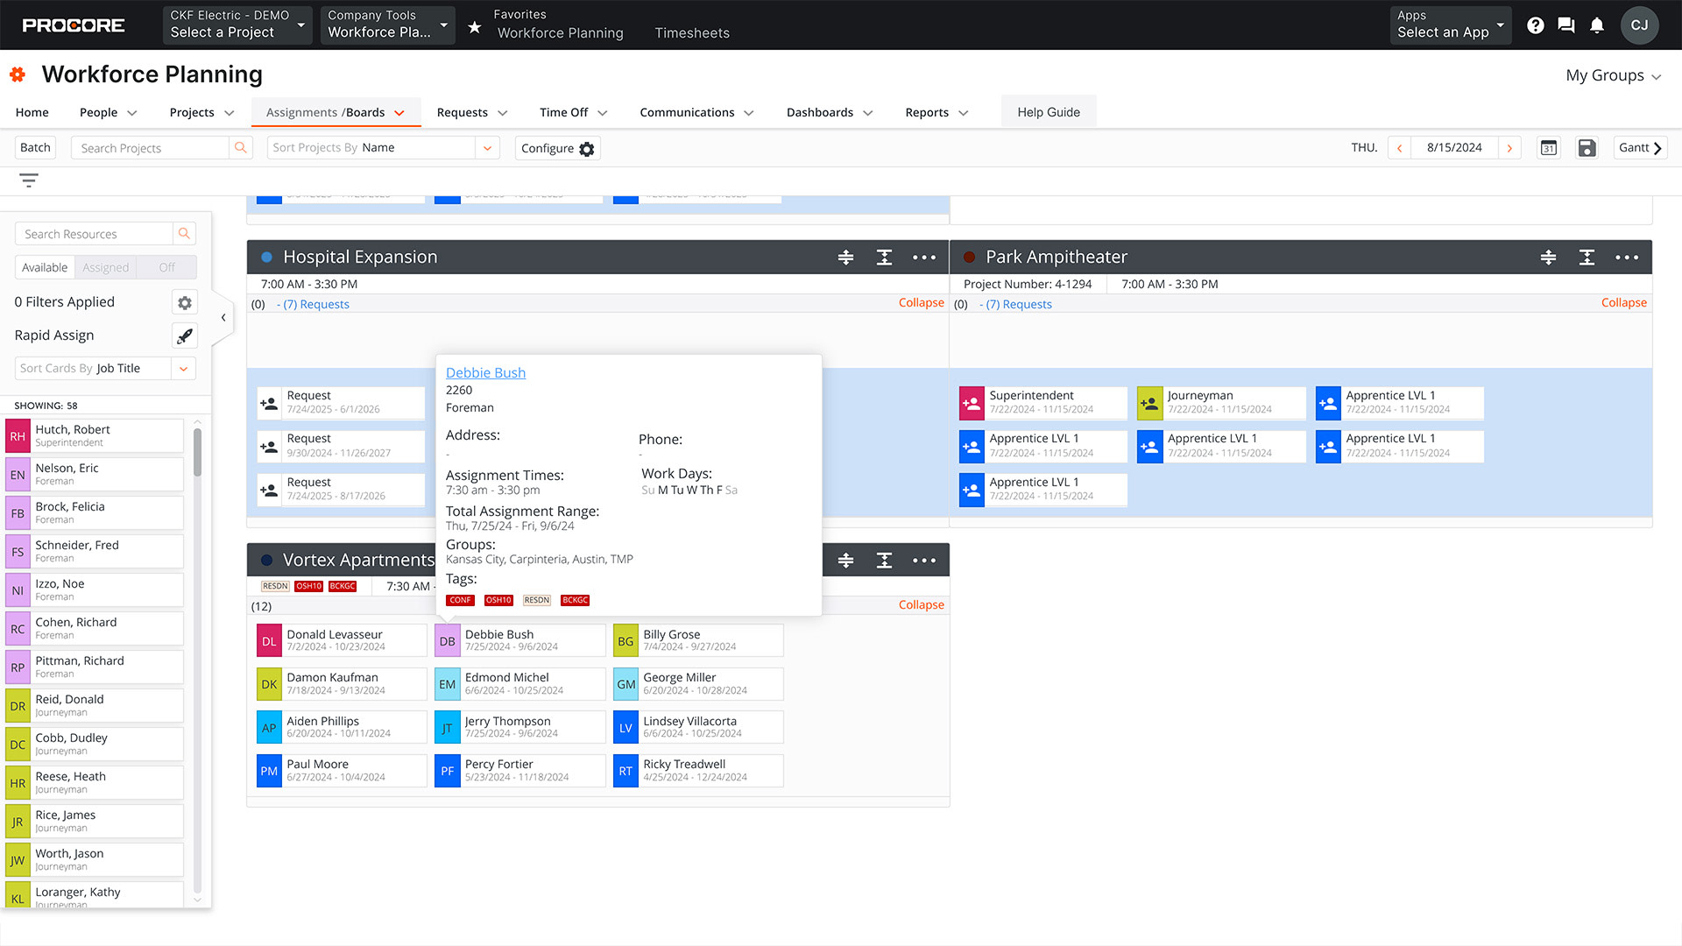Click the vertical collapse icon on Hospital Expansion header
The height and width of the screenshot is (946, 1682).
coord(884,257)
